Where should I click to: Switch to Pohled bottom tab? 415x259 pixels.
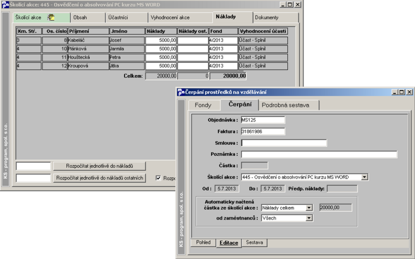pyautogui.click(x=203, y=242)
